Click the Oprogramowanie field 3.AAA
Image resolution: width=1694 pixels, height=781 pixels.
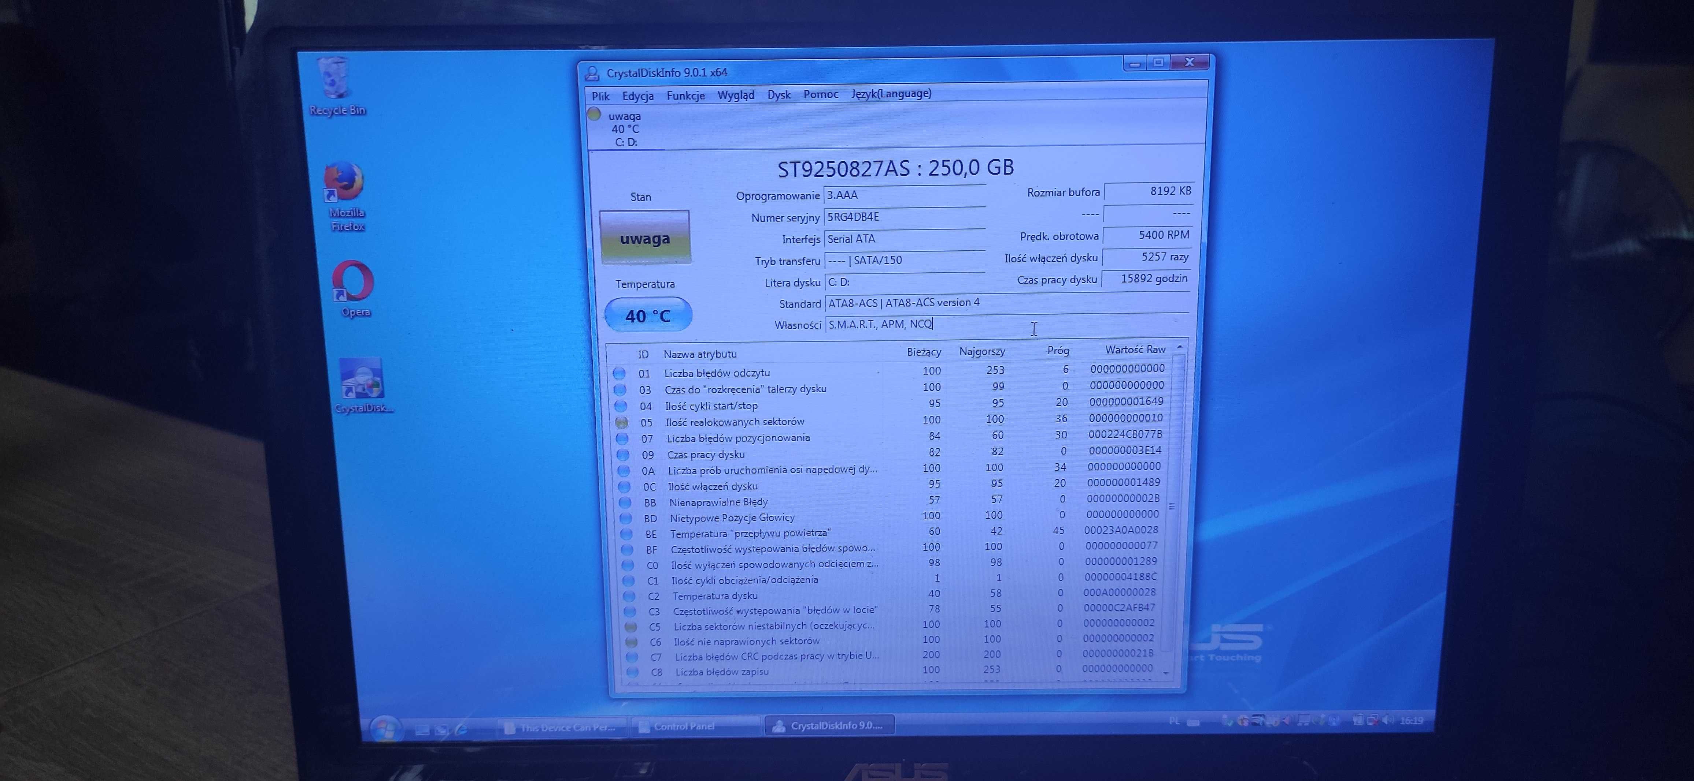[904, 195]
